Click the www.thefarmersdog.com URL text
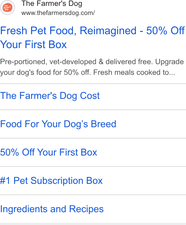Image resolution: width=186 pixels, height=225 pixels. tap(58, 13)
